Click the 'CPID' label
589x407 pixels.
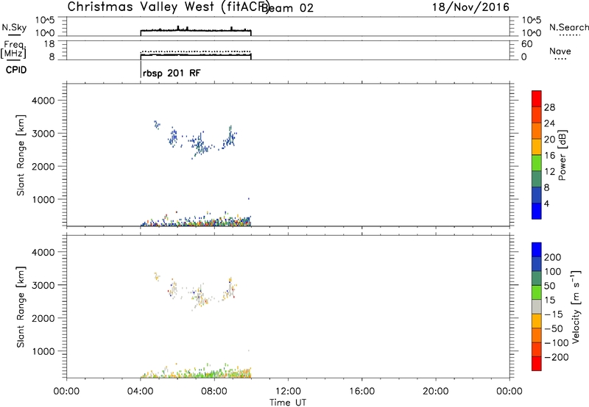pyautogui.click(x=16, y=70)
